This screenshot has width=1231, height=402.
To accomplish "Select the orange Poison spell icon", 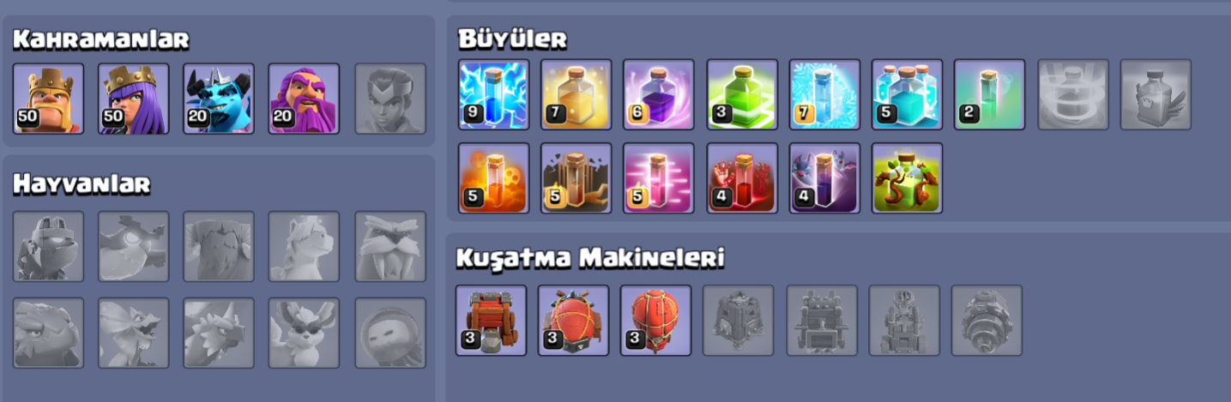I will point(494,177).
